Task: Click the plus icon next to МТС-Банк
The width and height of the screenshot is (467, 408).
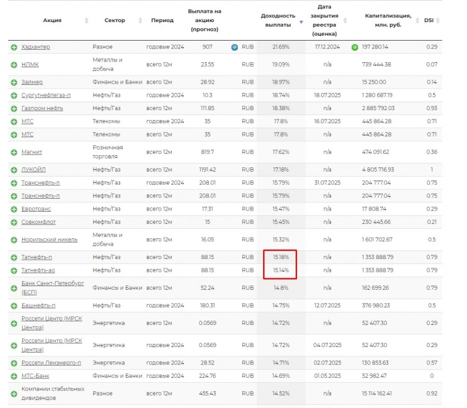Action: (14, 376)
